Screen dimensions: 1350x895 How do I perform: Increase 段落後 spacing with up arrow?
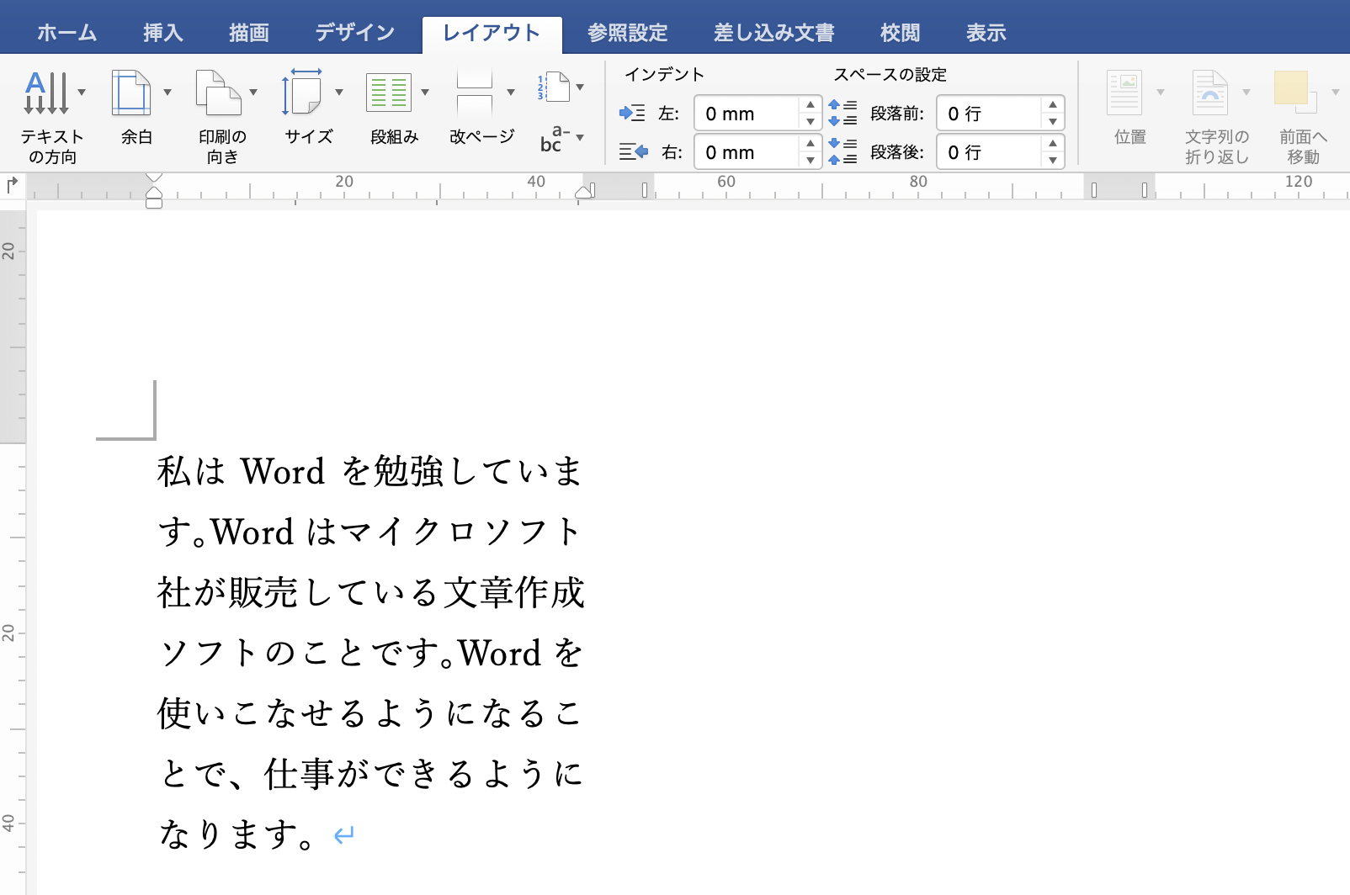(x=1053, y=144)
